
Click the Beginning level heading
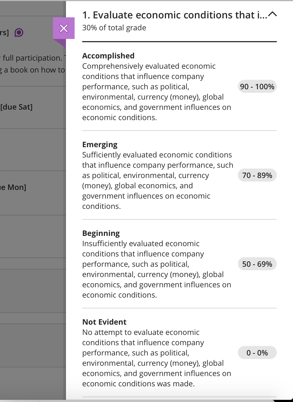[101, 233]
